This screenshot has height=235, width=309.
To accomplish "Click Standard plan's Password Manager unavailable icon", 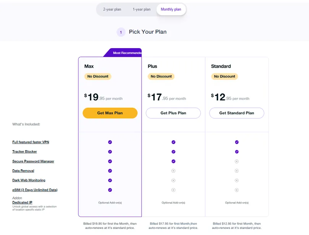I will click(237, 161).
